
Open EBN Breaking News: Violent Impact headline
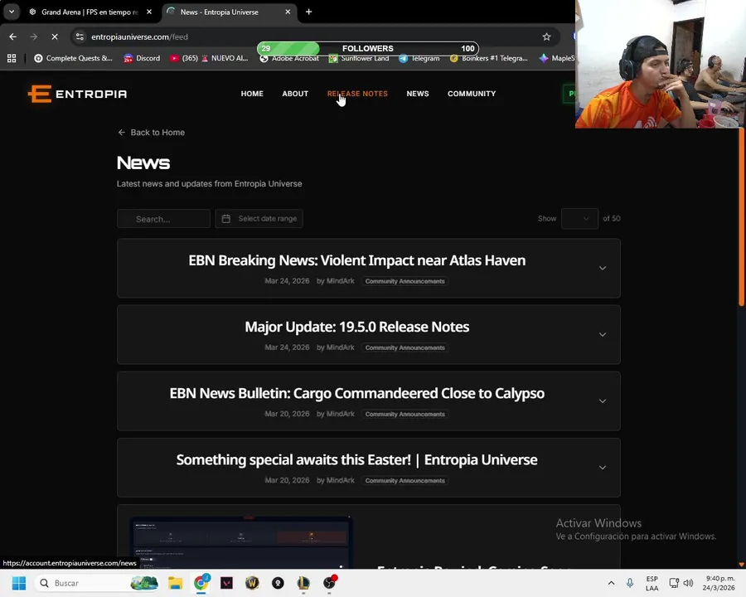point(356,260)
